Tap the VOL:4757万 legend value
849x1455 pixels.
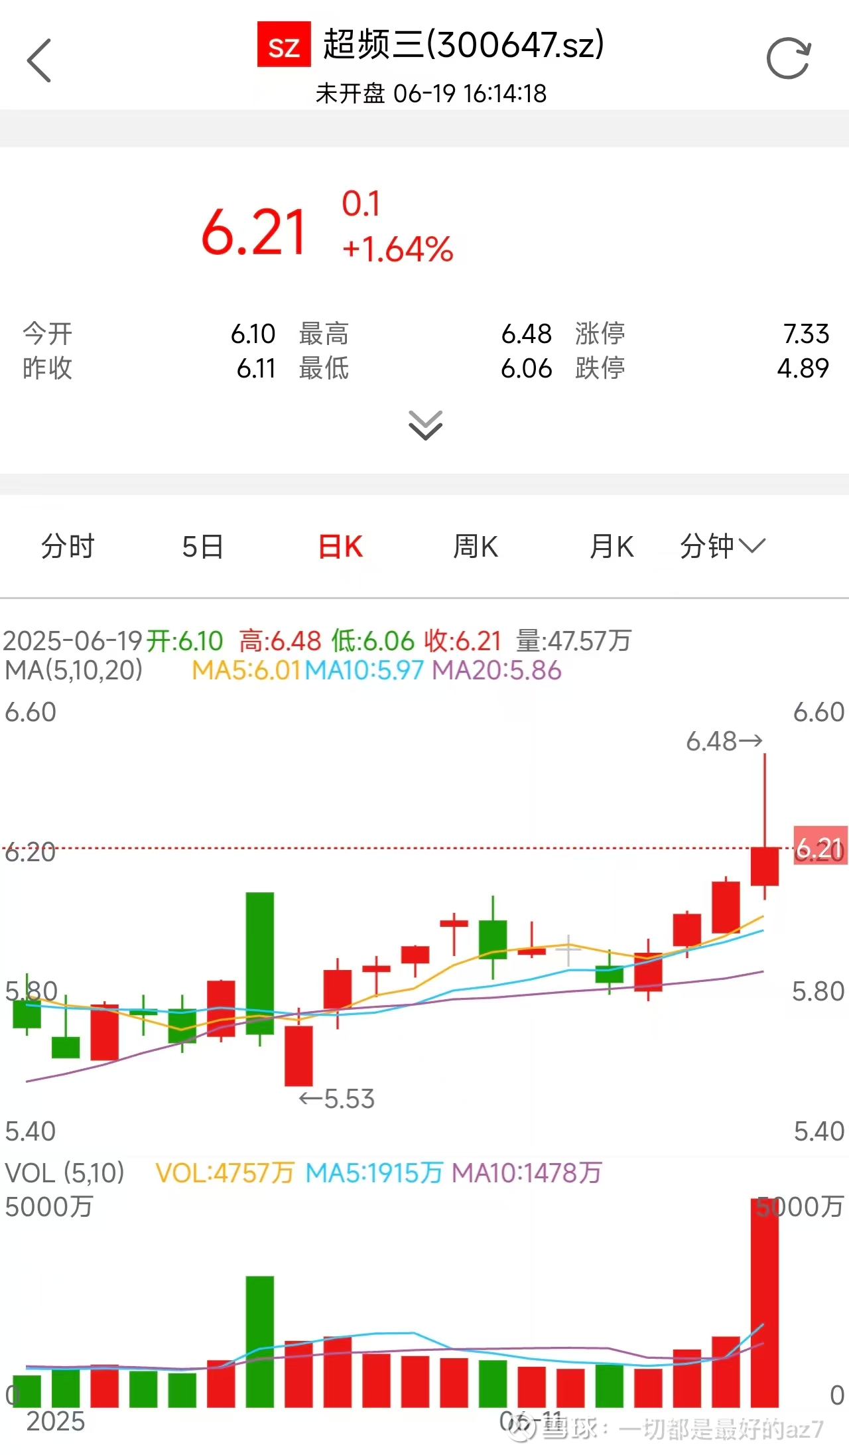(224, 1173)
